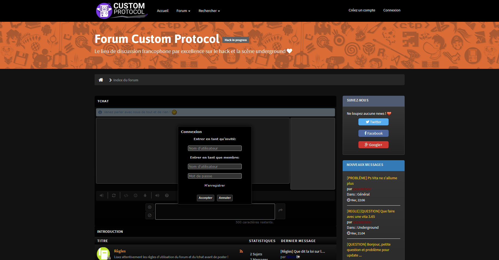Click the Custom Protocol logo
The image size is (499, 260).
[x=122, y=11]
